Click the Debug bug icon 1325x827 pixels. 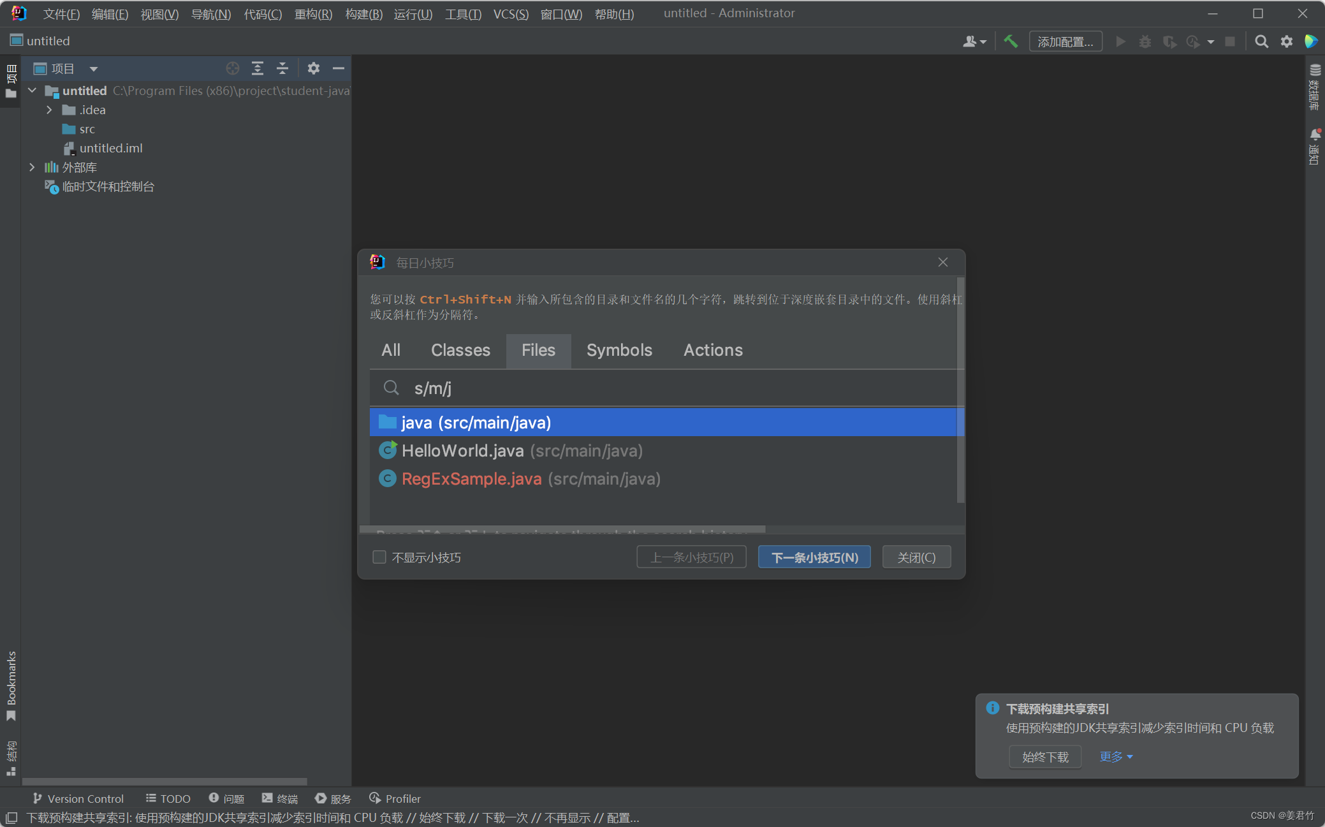(1145, 41)
